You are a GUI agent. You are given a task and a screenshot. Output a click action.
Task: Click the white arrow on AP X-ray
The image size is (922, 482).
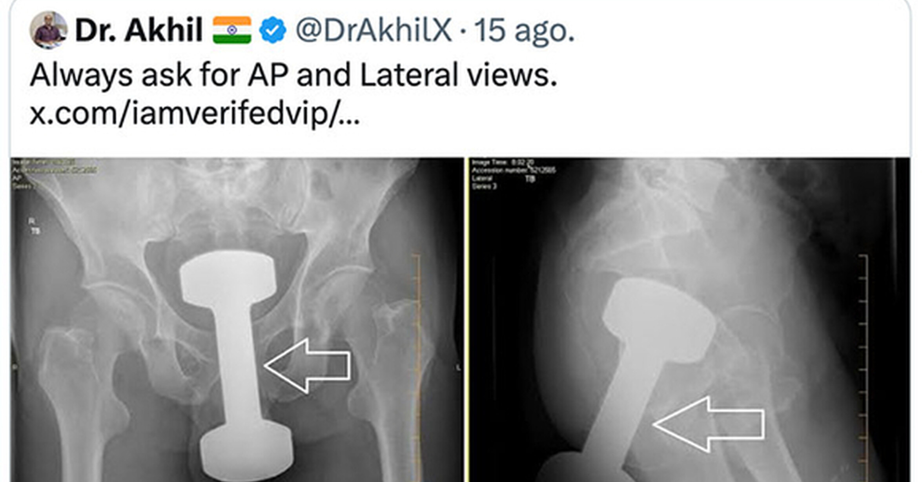(x=307, y=366)
